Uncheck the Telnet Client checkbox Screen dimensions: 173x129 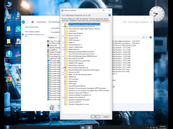[x=65, y=81]
